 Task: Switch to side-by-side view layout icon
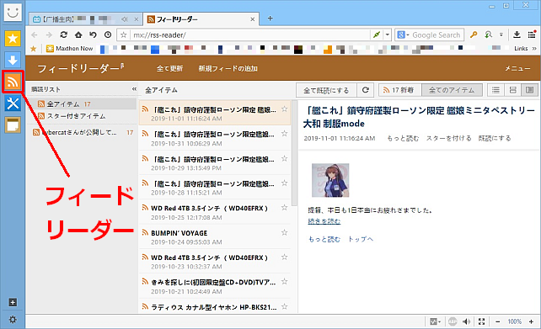click(529, 90)
